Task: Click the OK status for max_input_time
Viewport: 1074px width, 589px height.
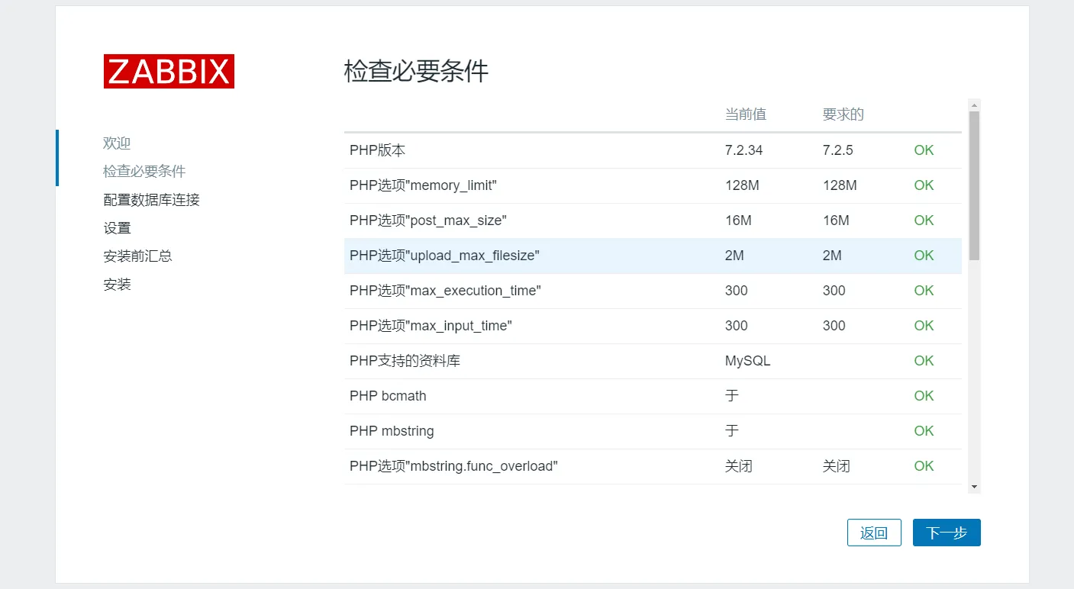Action: 924,326
